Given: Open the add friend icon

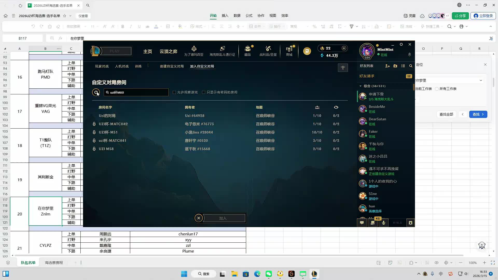Looking at the screenshot, I should [387, 66].
